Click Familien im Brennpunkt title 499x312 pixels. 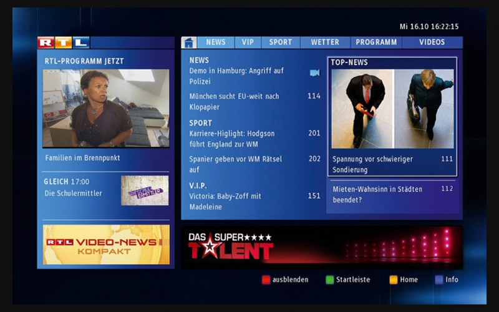click(83, 158)
